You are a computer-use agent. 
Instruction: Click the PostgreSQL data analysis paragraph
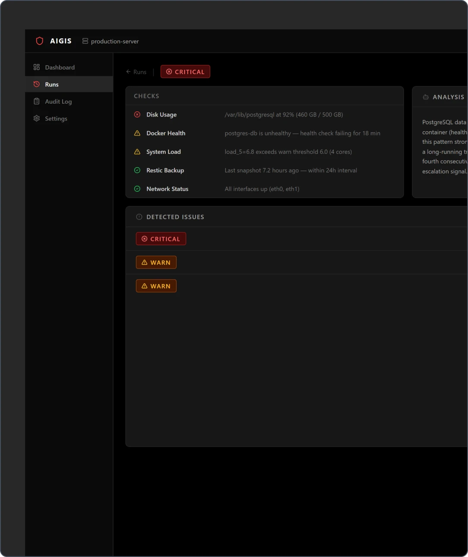(x=445, y=147)
